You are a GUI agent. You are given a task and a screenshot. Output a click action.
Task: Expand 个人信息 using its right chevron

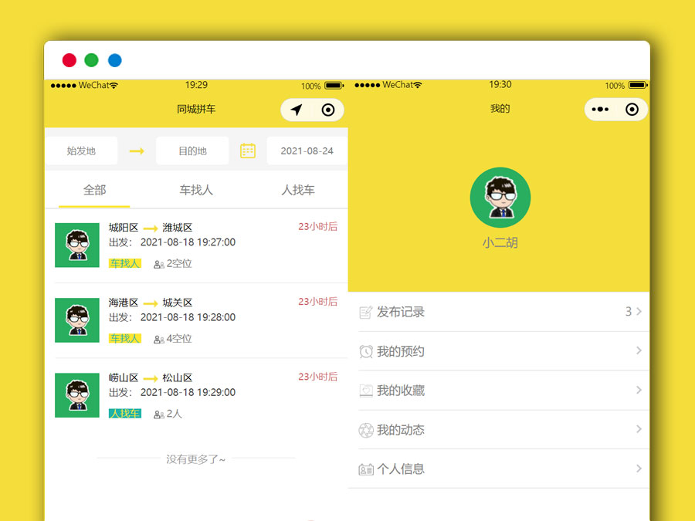coord(639,469)
